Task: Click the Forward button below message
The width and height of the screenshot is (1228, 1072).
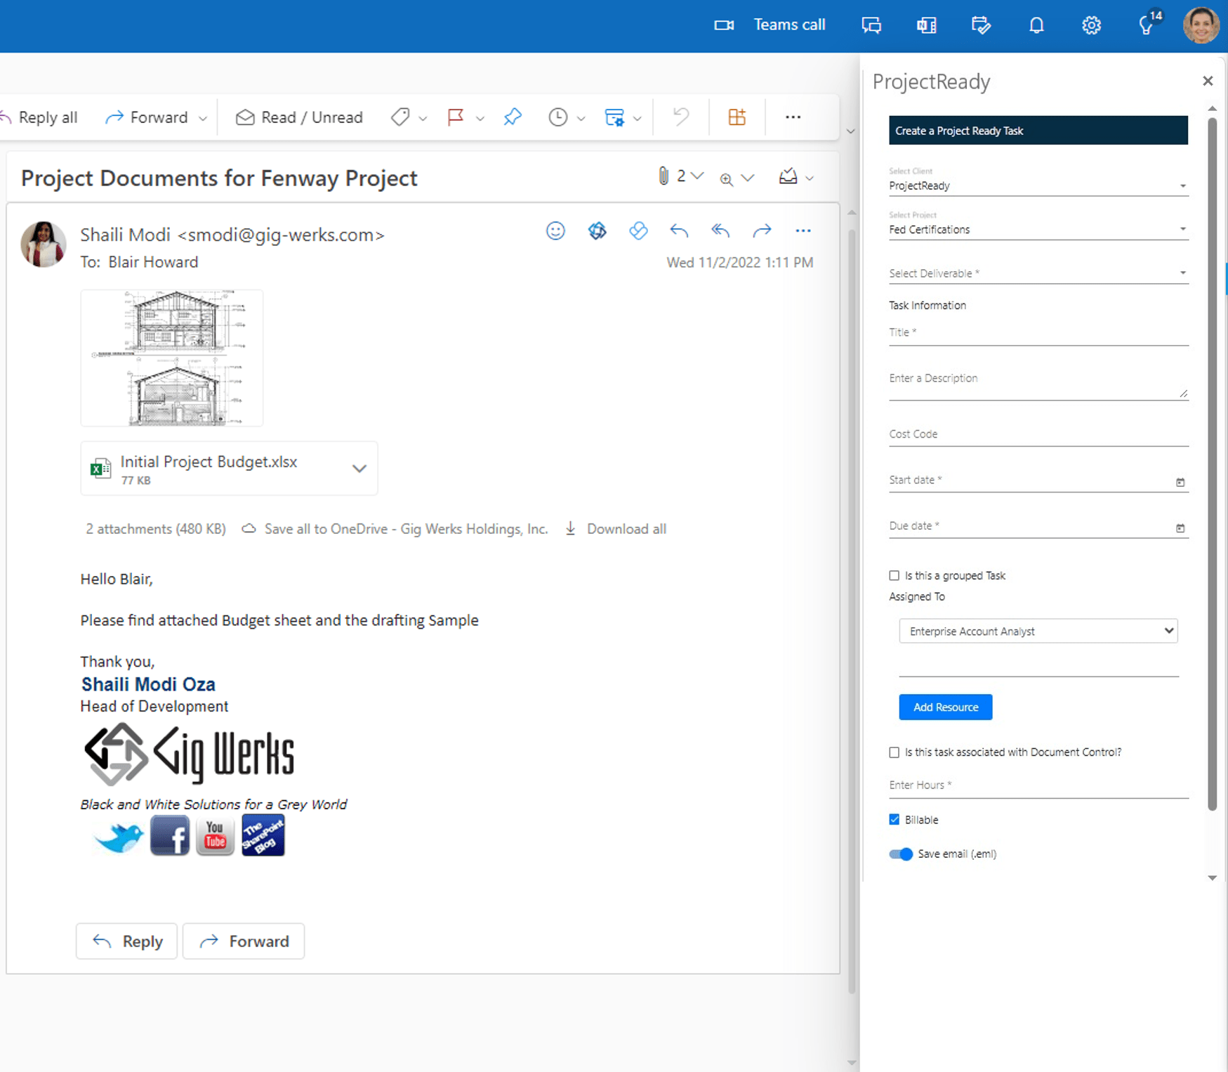Action: pos(244,941)
